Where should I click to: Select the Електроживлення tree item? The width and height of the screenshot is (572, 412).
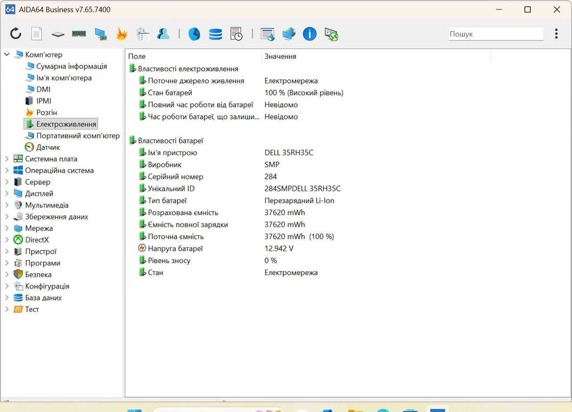(x=61, y=124)
